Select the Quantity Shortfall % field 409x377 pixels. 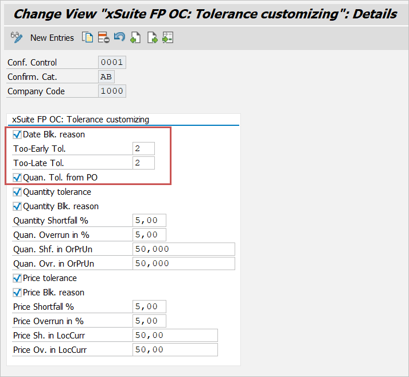pyautogui.click(x=149, y=221)
